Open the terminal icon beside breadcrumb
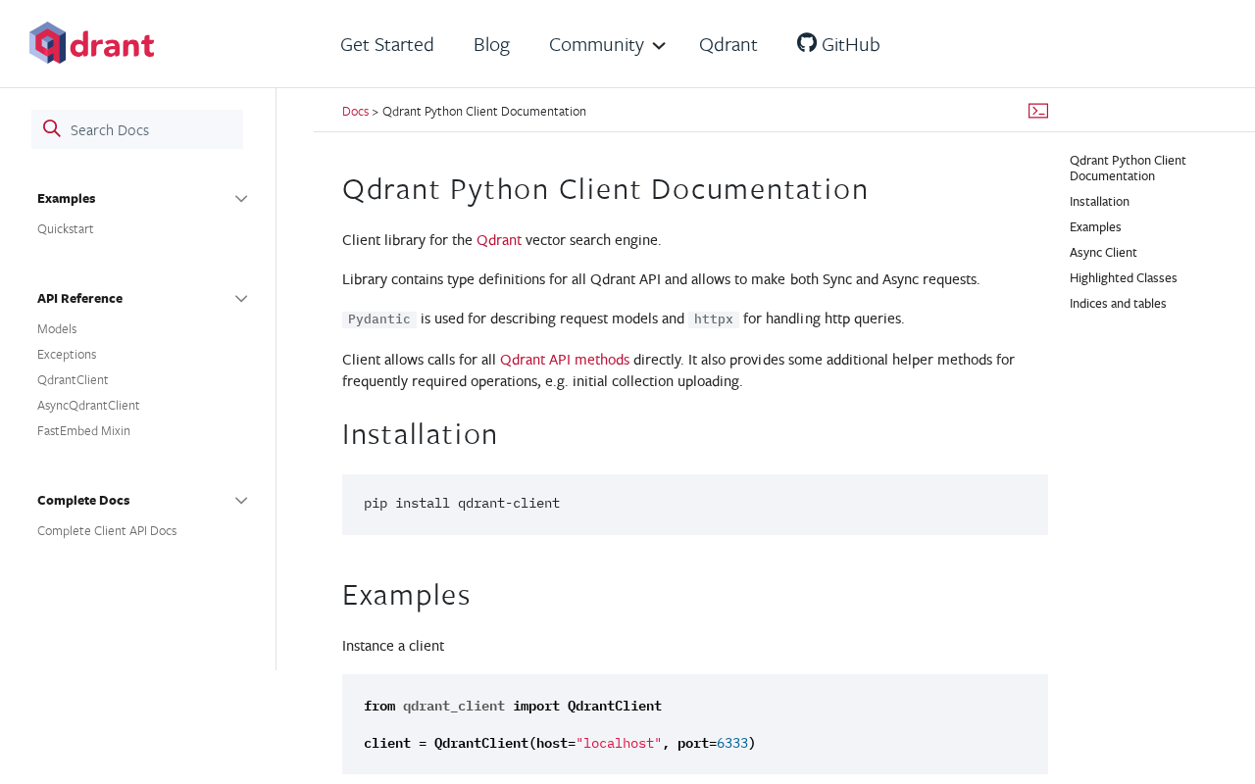The height and width of the screenshot is (784, 1255). tap(1038, 111)
